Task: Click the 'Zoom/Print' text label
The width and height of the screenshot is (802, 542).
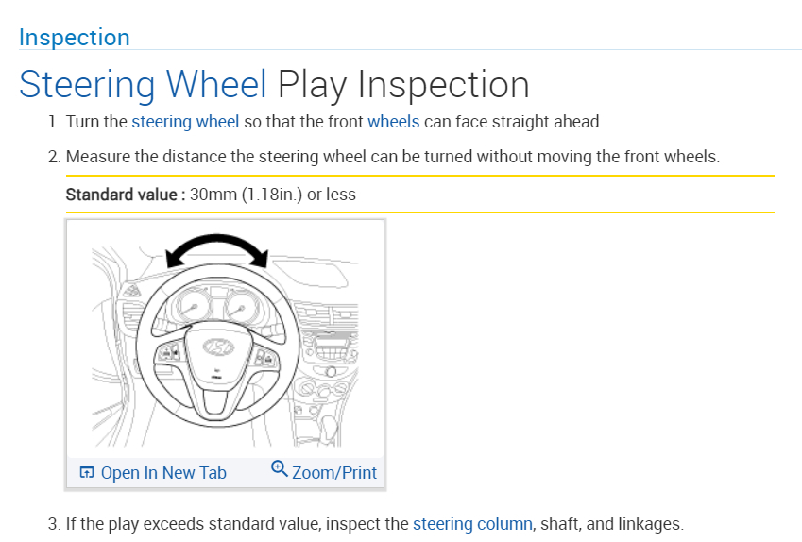Action: tap(334, 473)
